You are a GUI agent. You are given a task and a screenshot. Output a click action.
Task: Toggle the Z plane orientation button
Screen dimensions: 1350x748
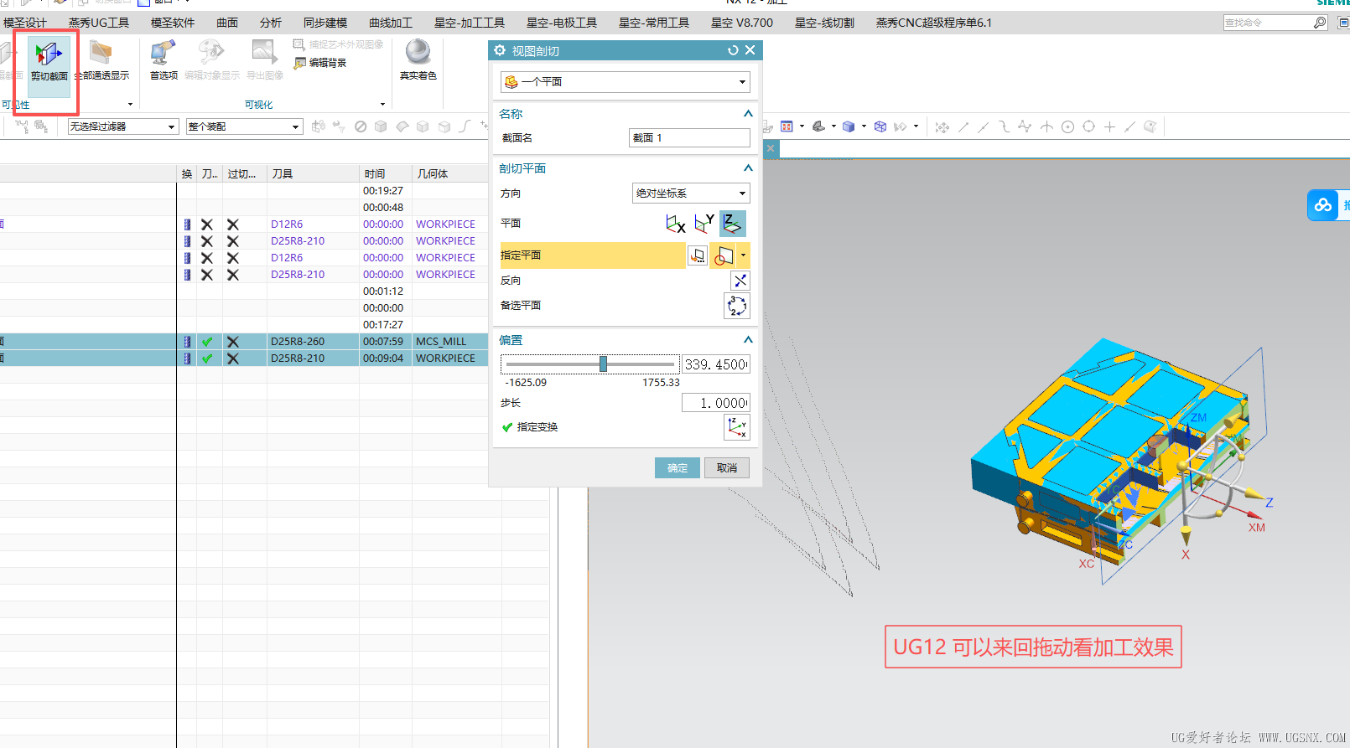[732, 224]
